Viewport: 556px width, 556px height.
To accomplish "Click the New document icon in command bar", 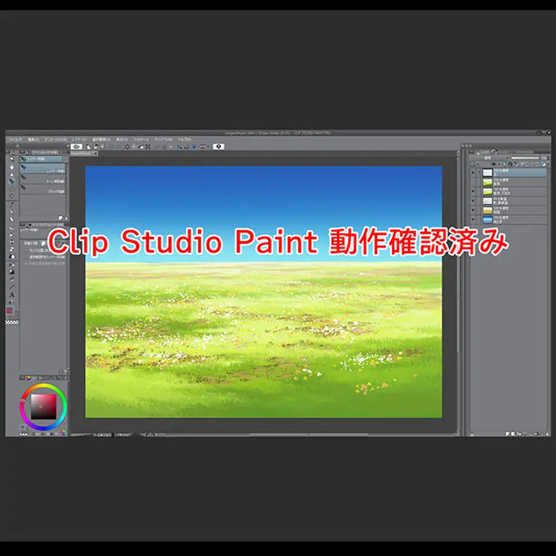I will tap(89, 146).
